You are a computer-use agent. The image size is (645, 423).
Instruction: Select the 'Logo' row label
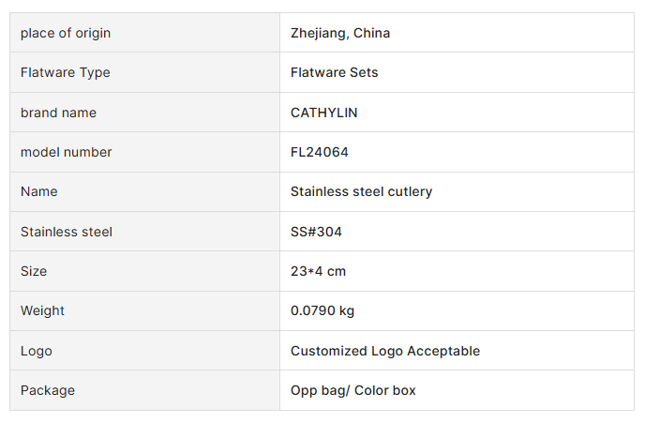(37, 351)
